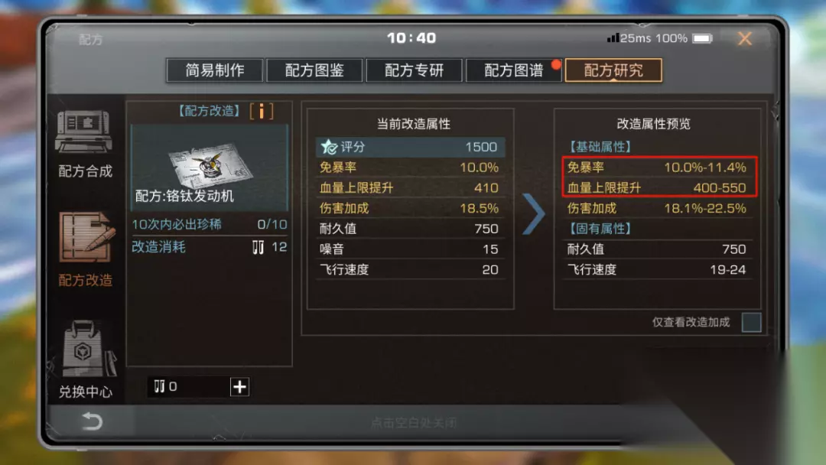
Task: Click the plus button to add materials
Action: 239,386
